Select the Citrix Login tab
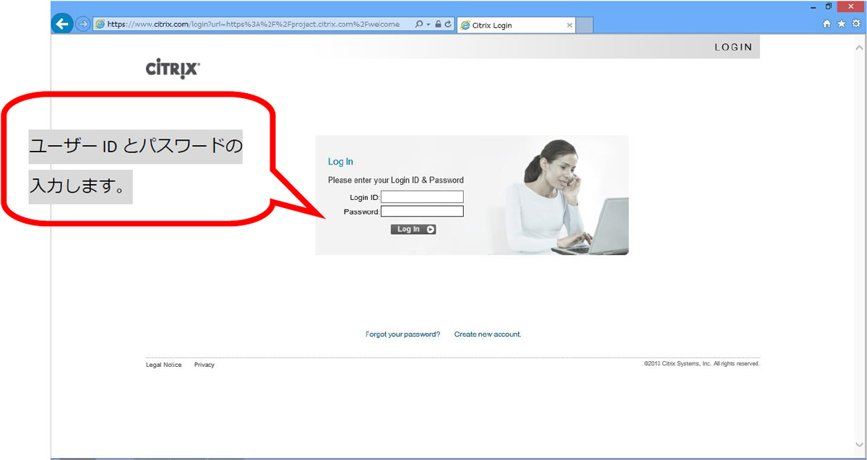 pyautogui.click(x=516, y=25)
